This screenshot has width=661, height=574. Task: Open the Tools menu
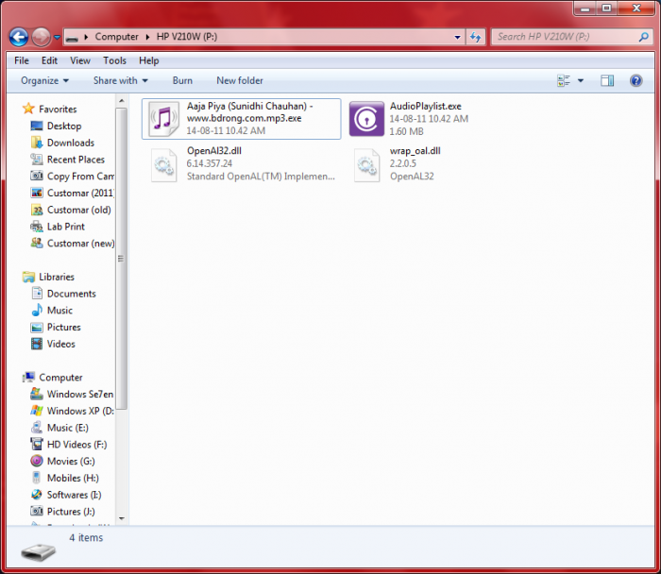[x=114, y=60]
